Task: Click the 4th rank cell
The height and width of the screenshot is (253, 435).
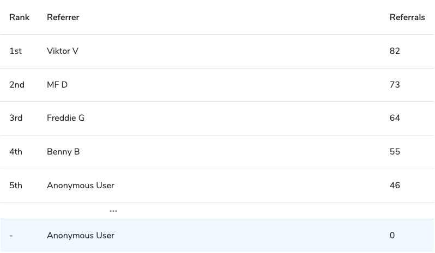Action: tap(16, 152)
